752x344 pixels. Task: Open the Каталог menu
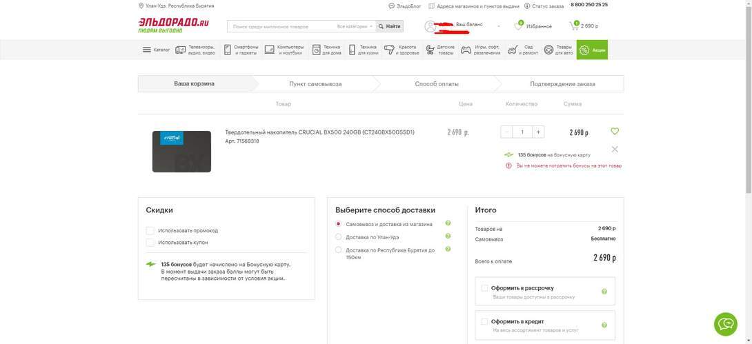156,50
